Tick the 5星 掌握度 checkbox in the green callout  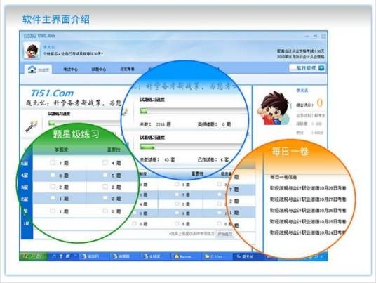pyautogui.click(x=53, y=162)
